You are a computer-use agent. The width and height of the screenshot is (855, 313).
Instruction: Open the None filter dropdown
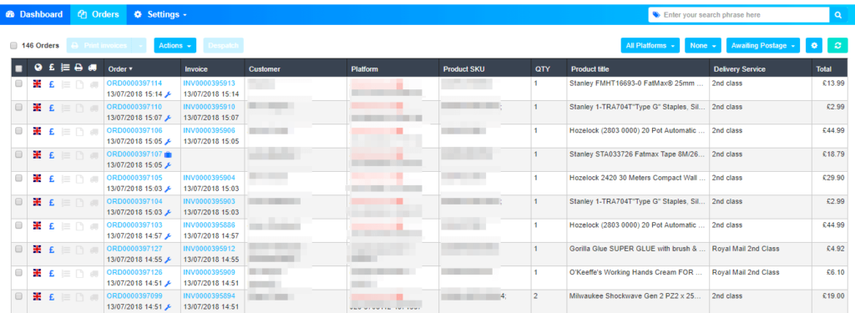pos(703,45)
